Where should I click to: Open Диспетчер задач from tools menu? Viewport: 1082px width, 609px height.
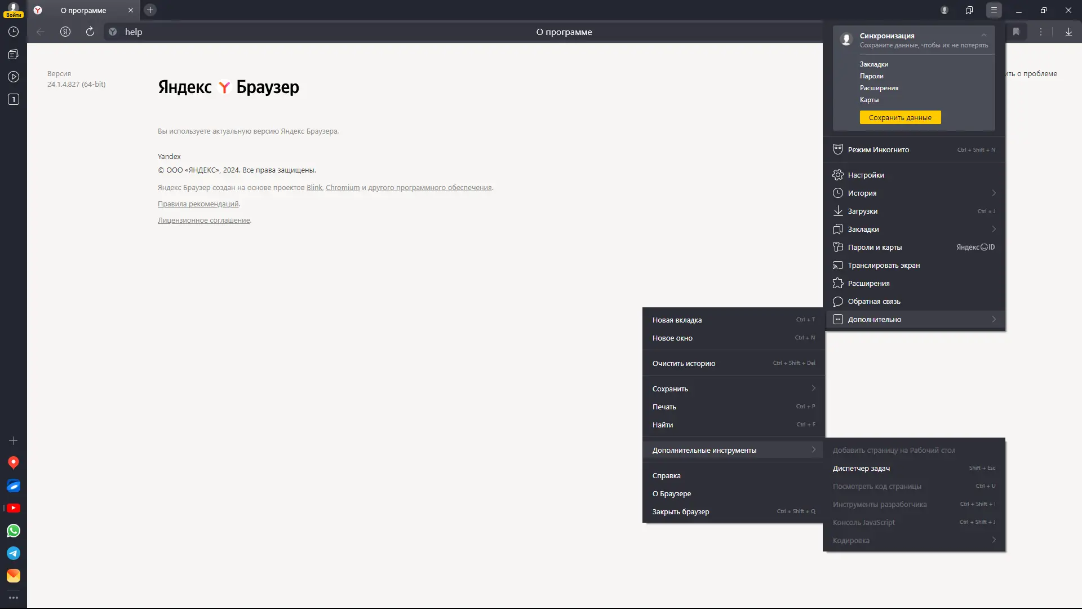point(861,468)
